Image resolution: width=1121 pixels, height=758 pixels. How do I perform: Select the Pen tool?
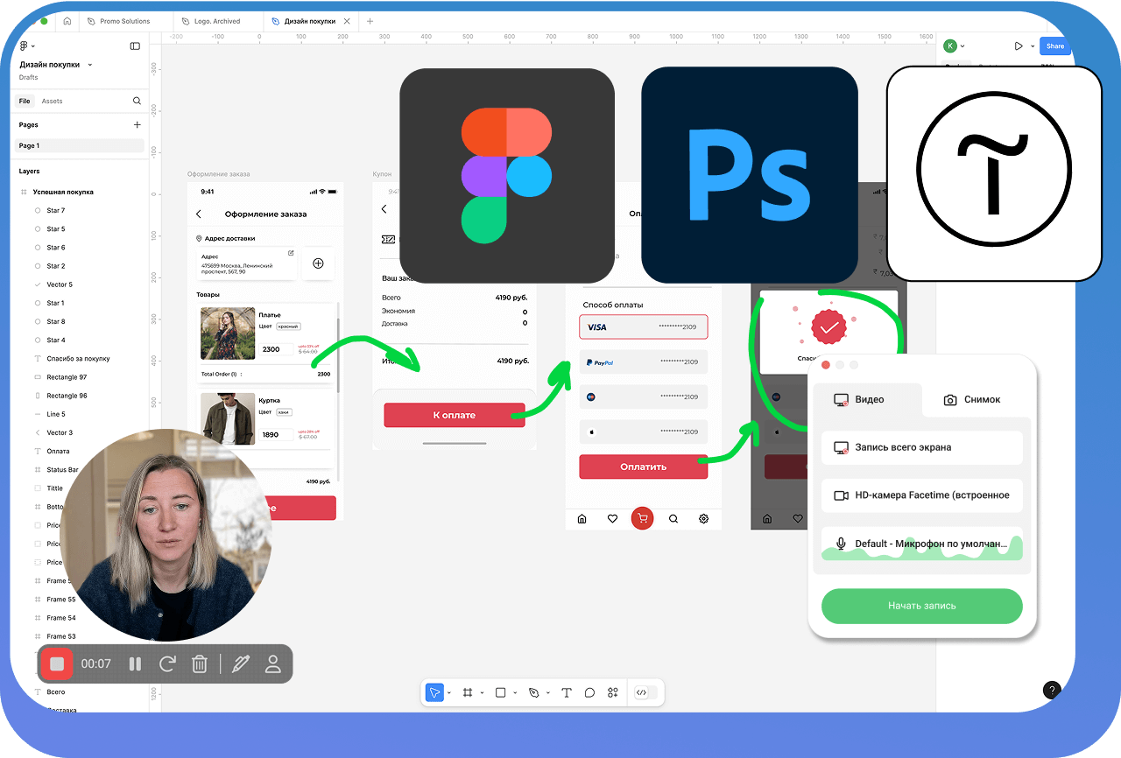click(x=534, y=692)
